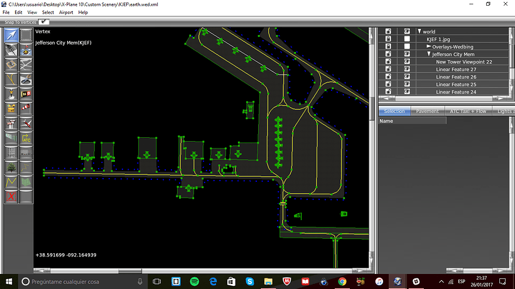
Task: Expand the Overlays-Wedbing group
Action: coord(428,46)
